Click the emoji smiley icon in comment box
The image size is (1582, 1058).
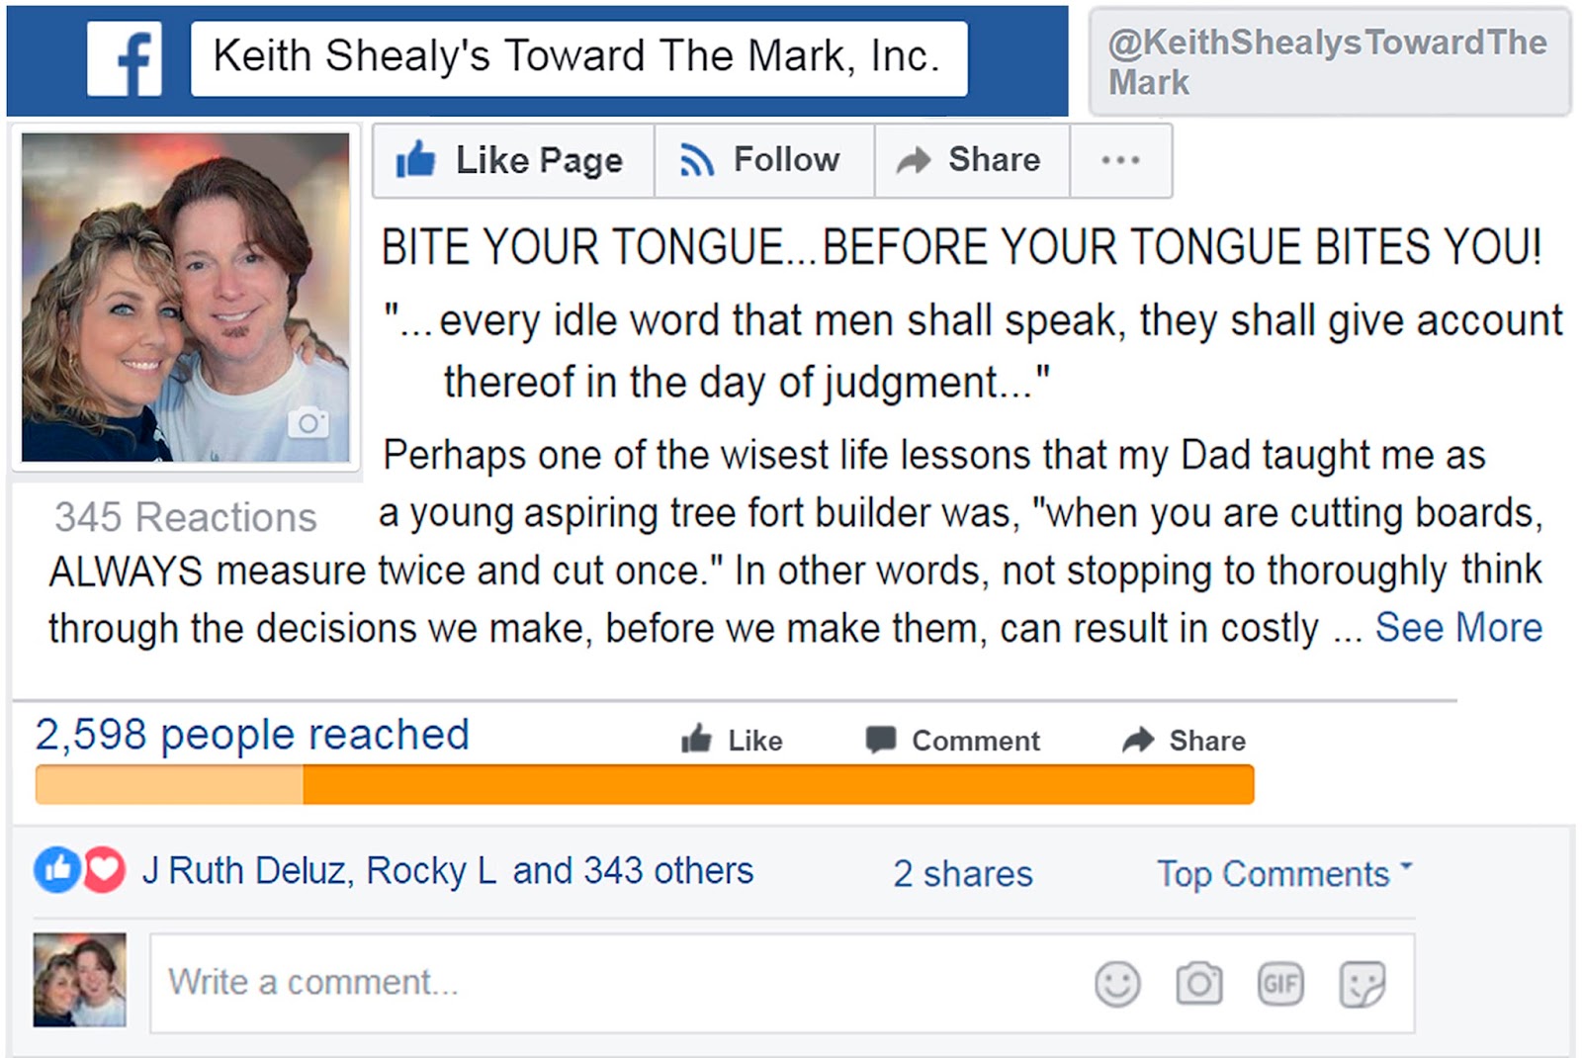[x=1117, y=984]
